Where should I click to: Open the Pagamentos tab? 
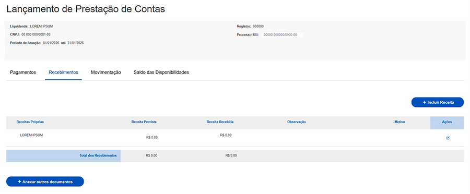23,72
